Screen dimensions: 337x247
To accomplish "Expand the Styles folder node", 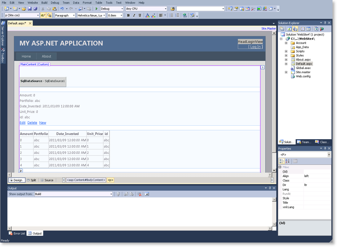I will coord(286,56).
